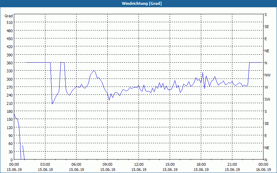Click the 450 y-axis label
Screen dimensions: 277x173
coord(10,39)
